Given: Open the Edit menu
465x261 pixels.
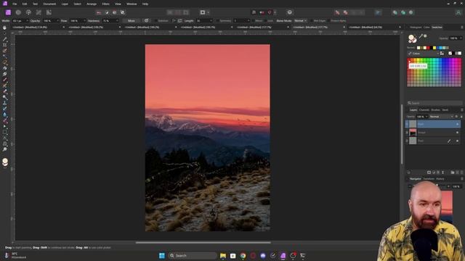Looking at the screenshot, I should tap(25, 4).
